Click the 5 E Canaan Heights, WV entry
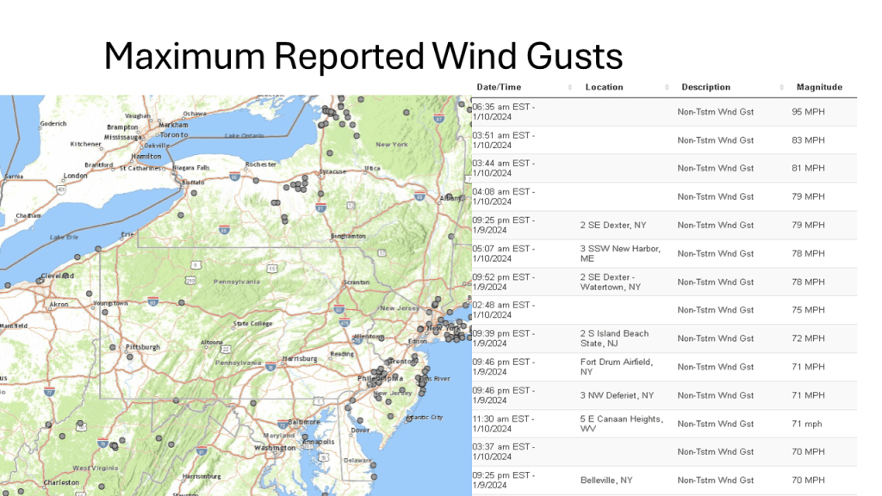The image size is (882, 496). tap(621, 424)
